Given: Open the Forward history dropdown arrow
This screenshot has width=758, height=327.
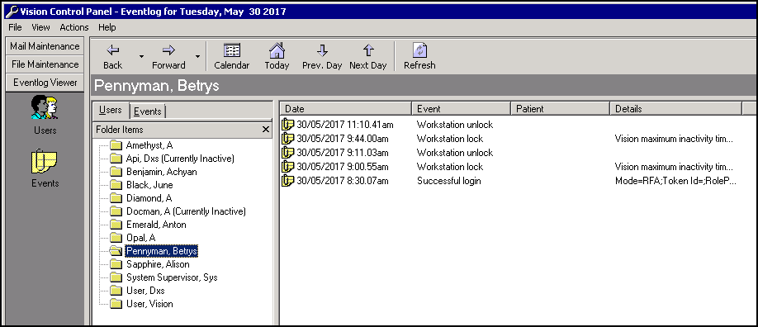Looking at the screenshot, I should pos(197,56).
